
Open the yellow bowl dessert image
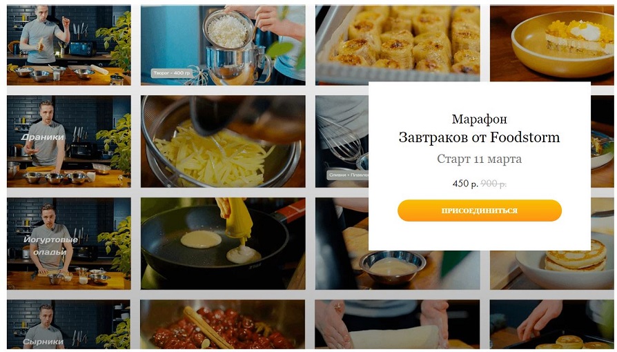pyautogui.click(x=552, y=43)
